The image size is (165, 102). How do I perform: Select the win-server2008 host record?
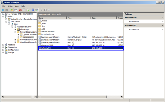click(x=80, y=45)
